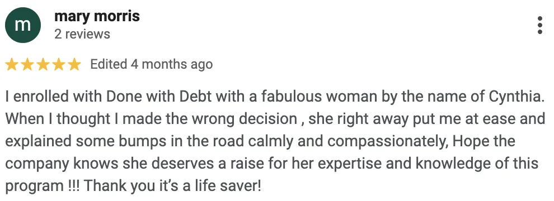Click mary morris's green avatar icon
Screen dimensions: 554x201
tap(23, 25)
